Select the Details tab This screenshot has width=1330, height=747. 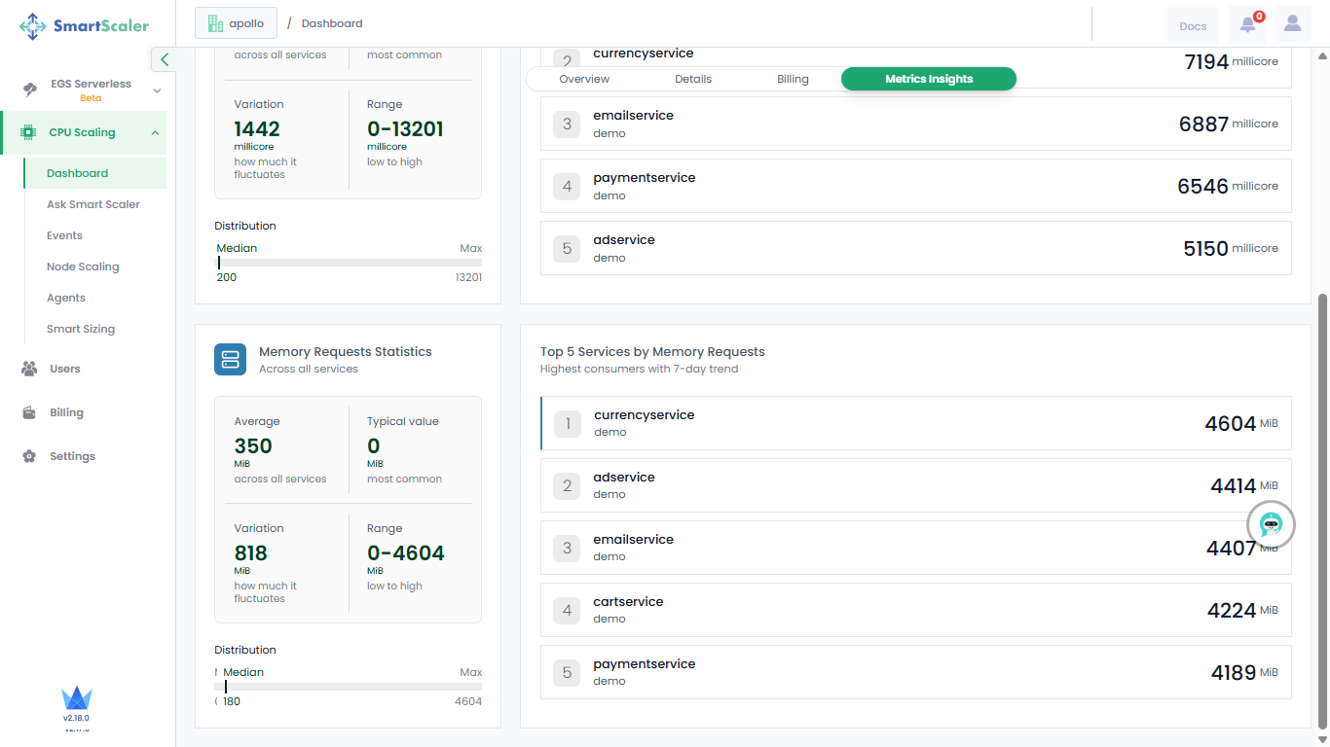[693, 79]
